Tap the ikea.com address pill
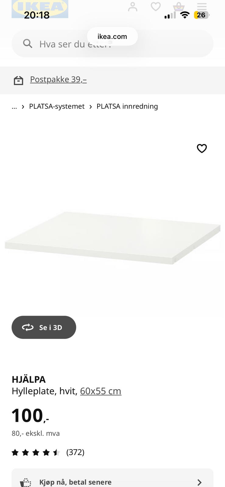 pos(112,36)
